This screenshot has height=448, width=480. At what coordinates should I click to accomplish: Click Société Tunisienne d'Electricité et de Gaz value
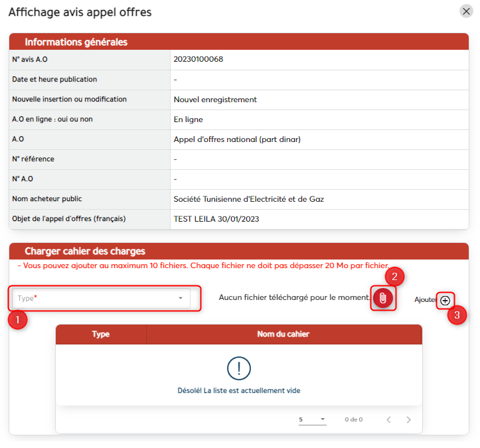[x=248, y=199]
